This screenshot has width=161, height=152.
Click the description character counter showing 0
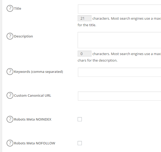click(84, 54)
